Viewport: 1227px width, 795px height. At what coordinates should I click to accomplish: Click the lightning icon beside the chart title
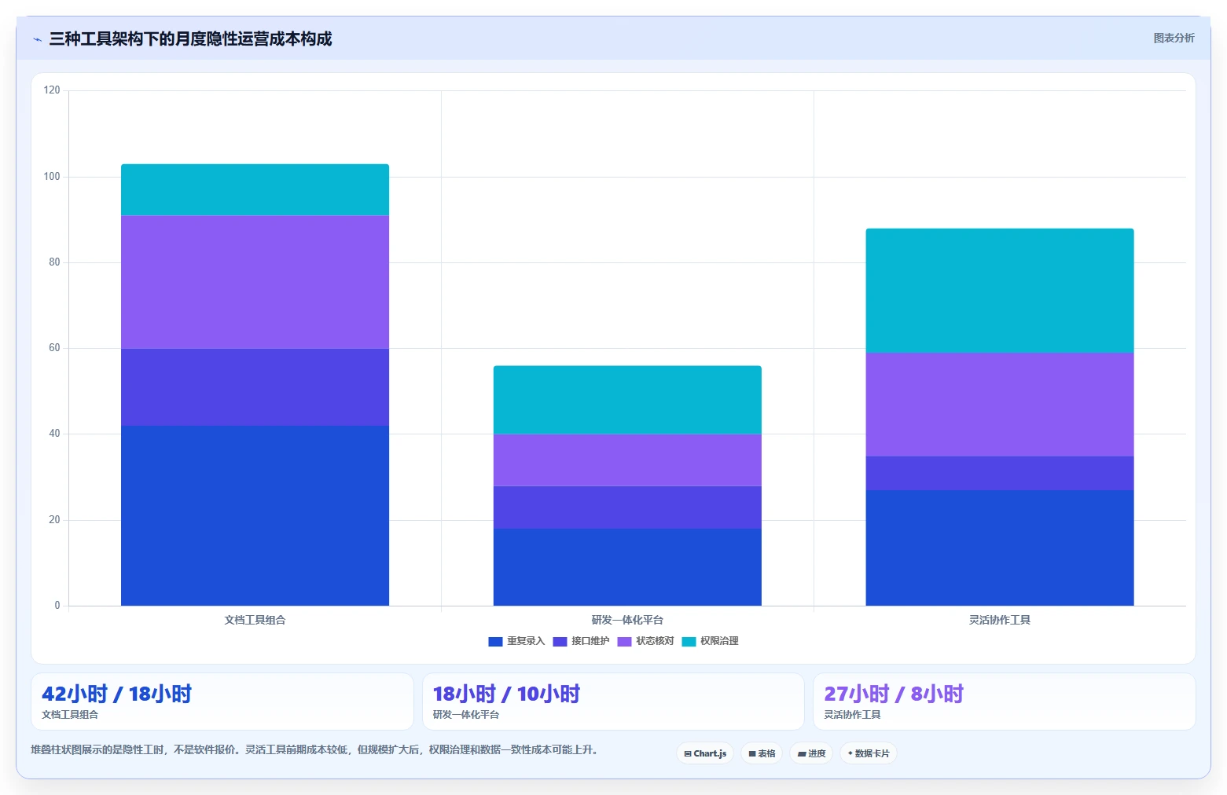click(37, 39)
